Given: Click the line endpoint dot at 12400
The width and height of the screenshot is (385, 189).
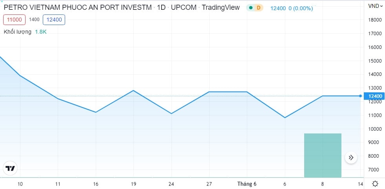Looking at the screenshot, I should (x=360, y=96).
